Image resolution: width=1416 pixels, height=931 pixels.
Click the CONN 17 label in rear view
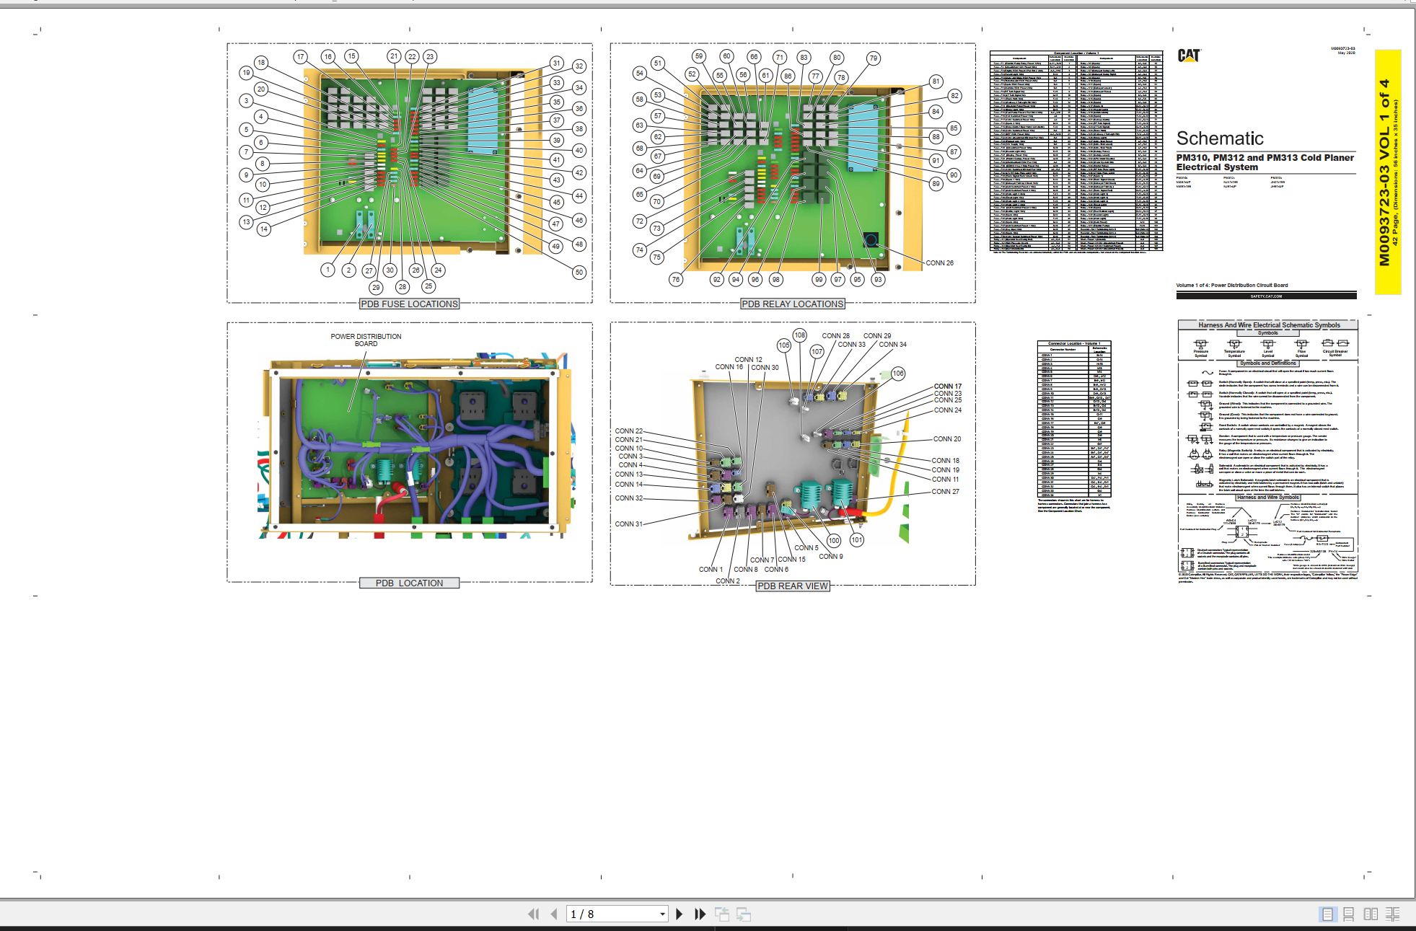tap(948, 387)
